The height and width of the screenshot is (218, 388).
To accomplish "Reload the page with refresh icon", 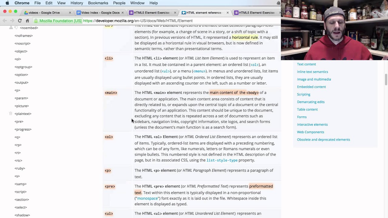I will pos(20,21).
